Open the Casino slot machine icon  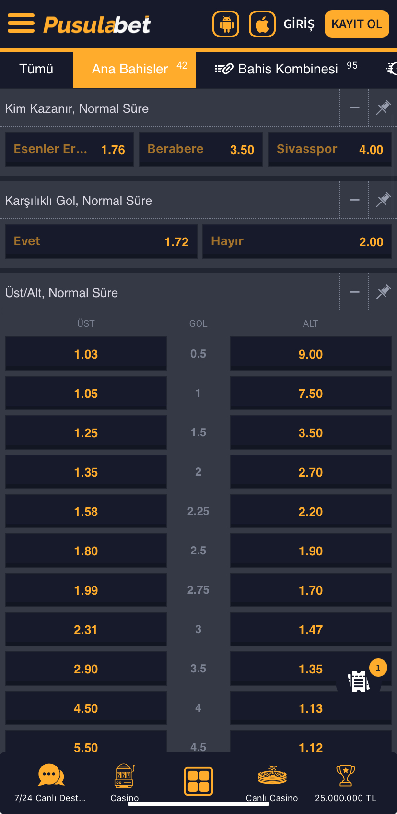[x=124, y=776]
